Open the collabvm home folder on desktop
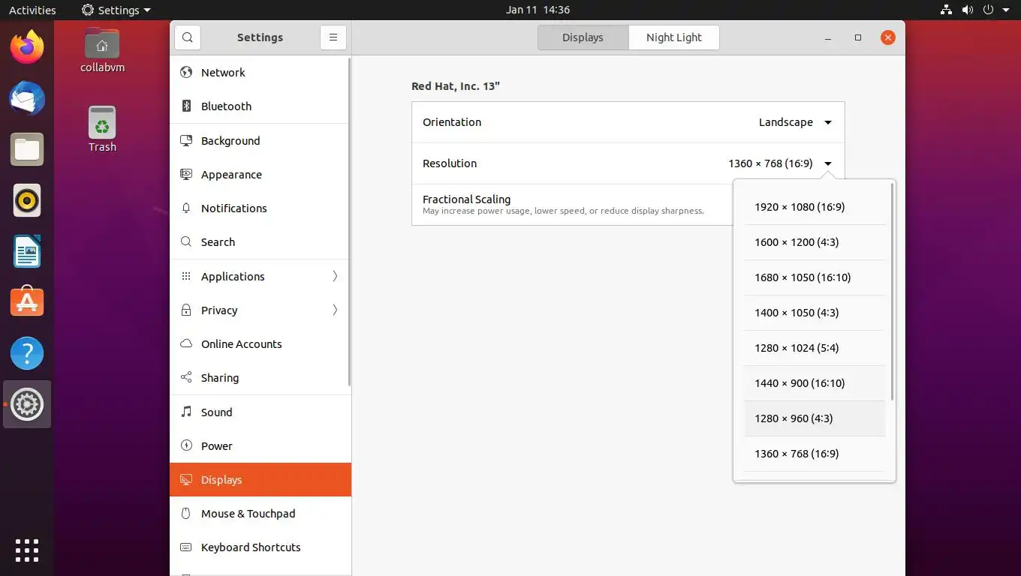The width and height of the screenshot is (1021, 576). point(102,50)
